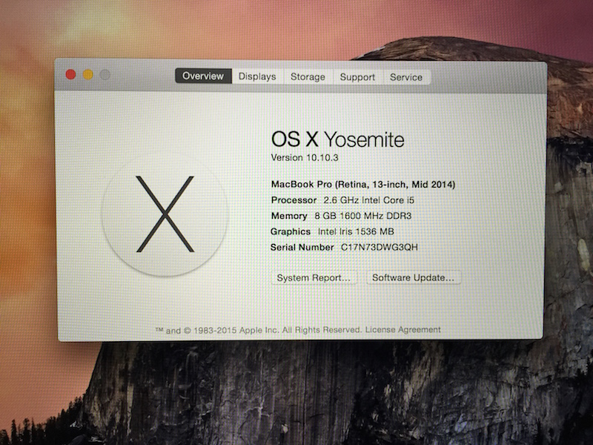Minimize window with the yellow button
This screenshot has height=445, width=593.
point(87,75)
